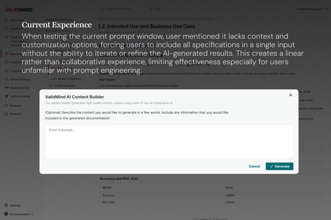Select Model Selection in document outline
This screenshot has height=220, width=331.
(64, 86)
